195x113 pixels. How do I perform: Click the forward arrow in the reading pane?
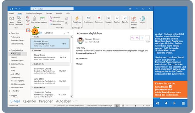[x=142, y=38]
